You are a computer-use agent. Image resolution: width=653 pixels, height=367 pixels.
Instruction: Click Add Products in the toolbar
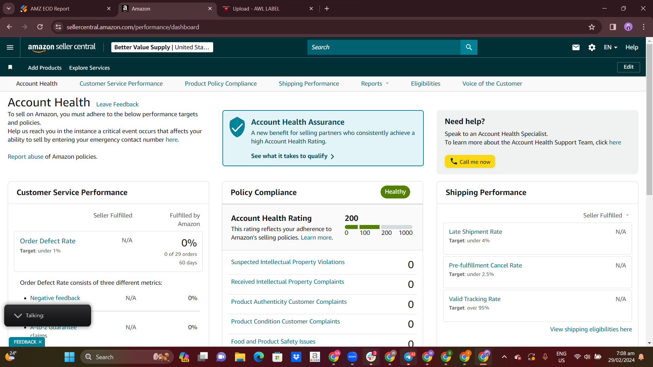point(45,68)
